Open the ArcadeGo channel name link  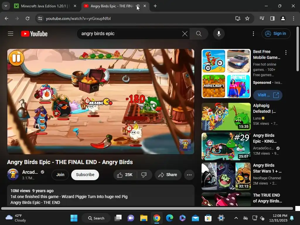[30, 172]
